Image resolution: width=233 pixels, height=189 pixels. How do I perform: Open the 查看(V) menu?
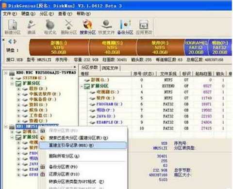65,14
